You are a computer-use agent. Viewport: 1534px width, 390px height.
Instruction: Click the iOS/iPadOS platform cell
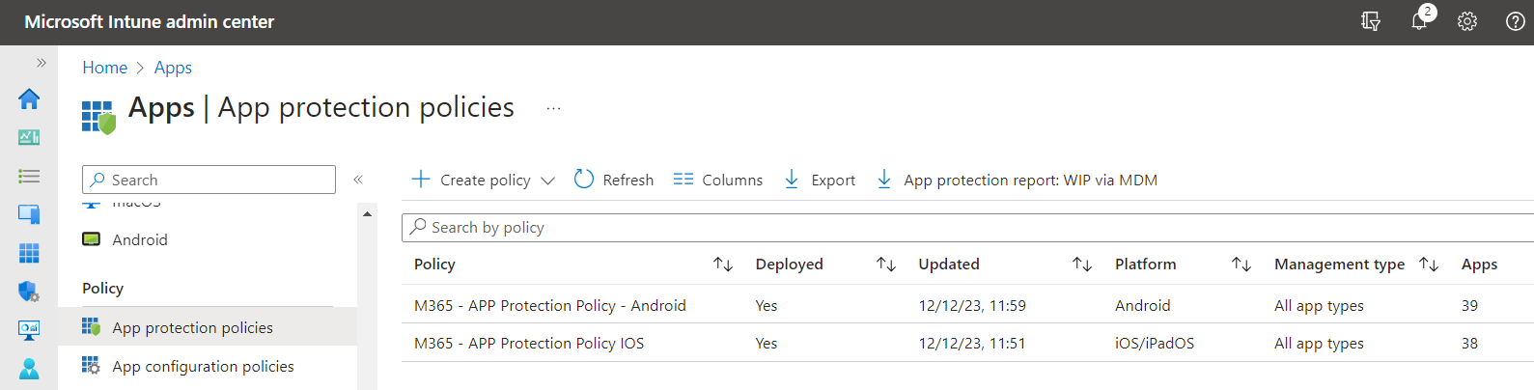pyautogui.click(x=1155, y=343)
